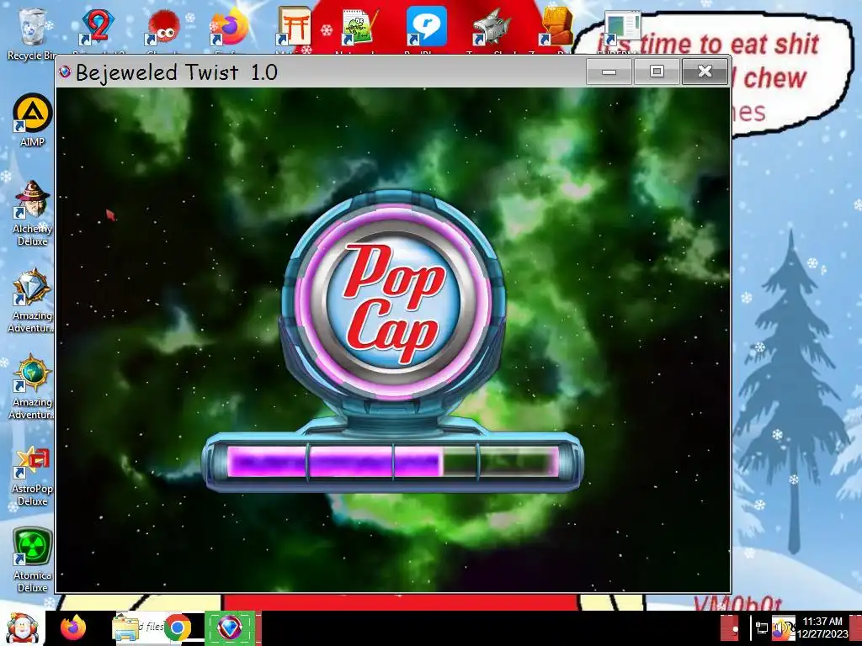Open the shark game desktop shortcut
Screen dimensions: 862x646
(491, 28)
